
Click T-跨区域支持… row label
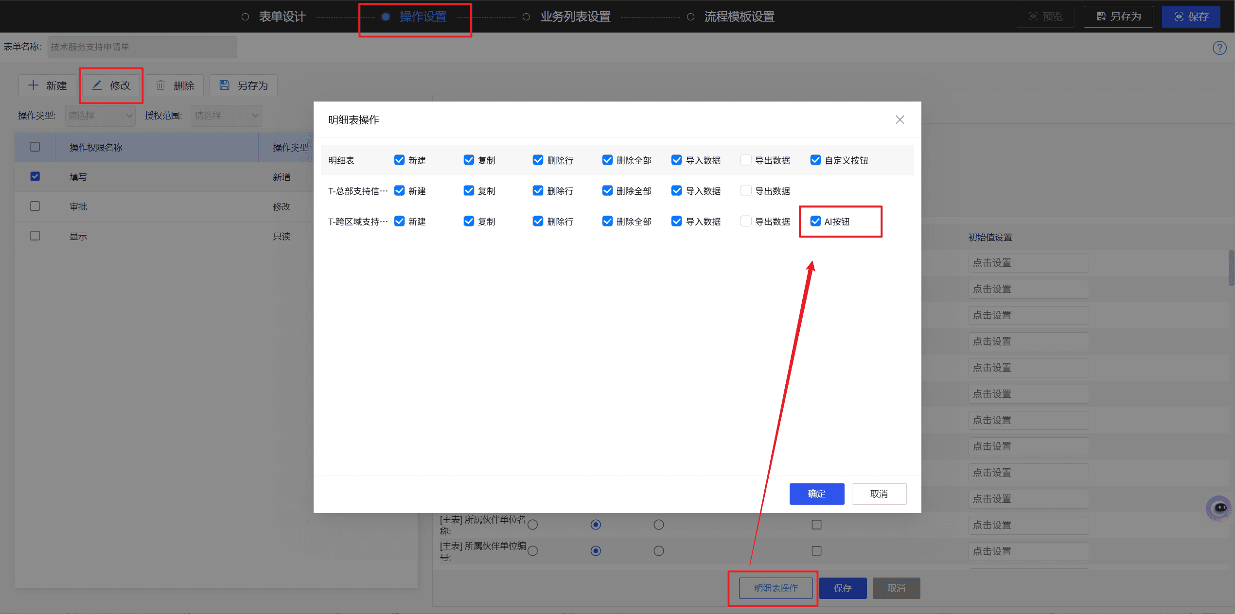[358, 222]
